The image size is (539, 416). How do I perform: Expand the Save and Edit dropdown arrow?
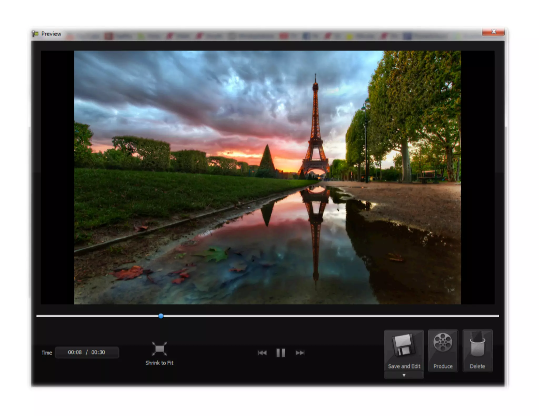(x=404, y=375)
